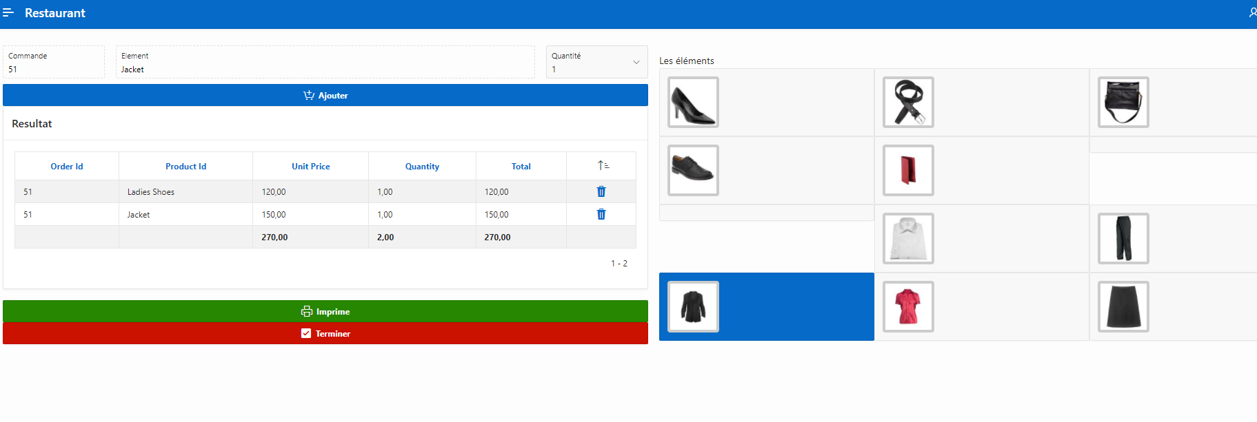1257x422 pixels.
Task: Select the black belt item
Action: coord(908,103)
